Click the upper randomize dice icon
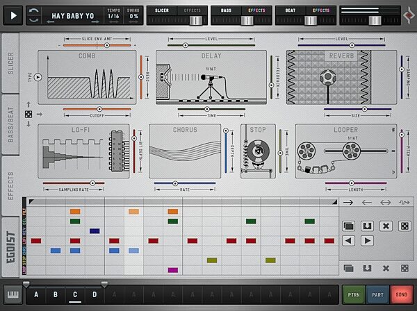 (x=404, y=226)
